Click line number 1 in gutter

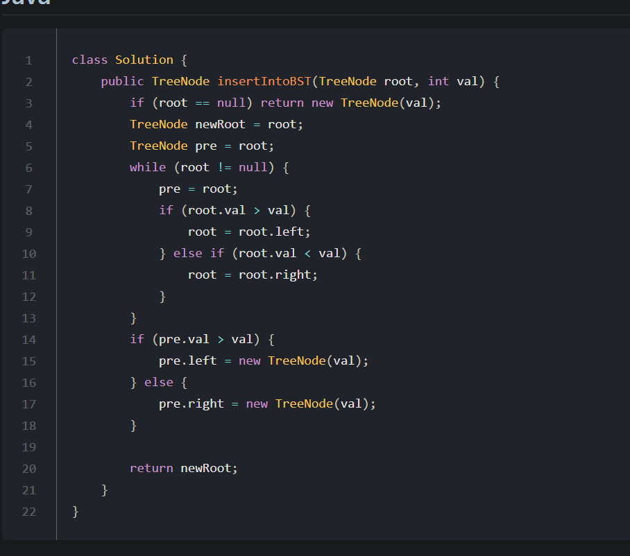pos(29,60)
